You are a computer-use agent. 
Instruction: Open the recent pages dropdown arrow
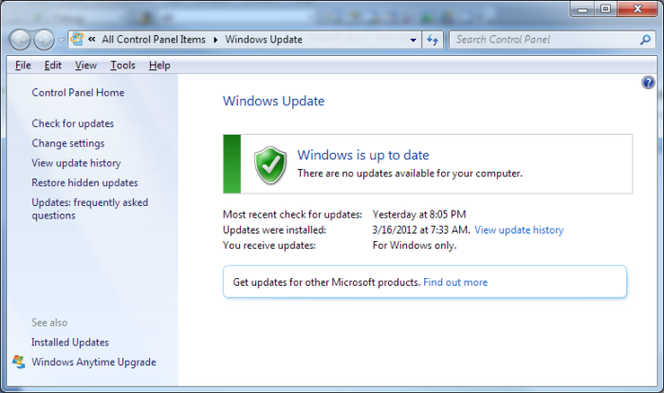tap(61, 40)
